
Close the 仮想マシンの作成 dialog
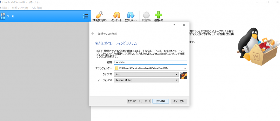(184, 25)
